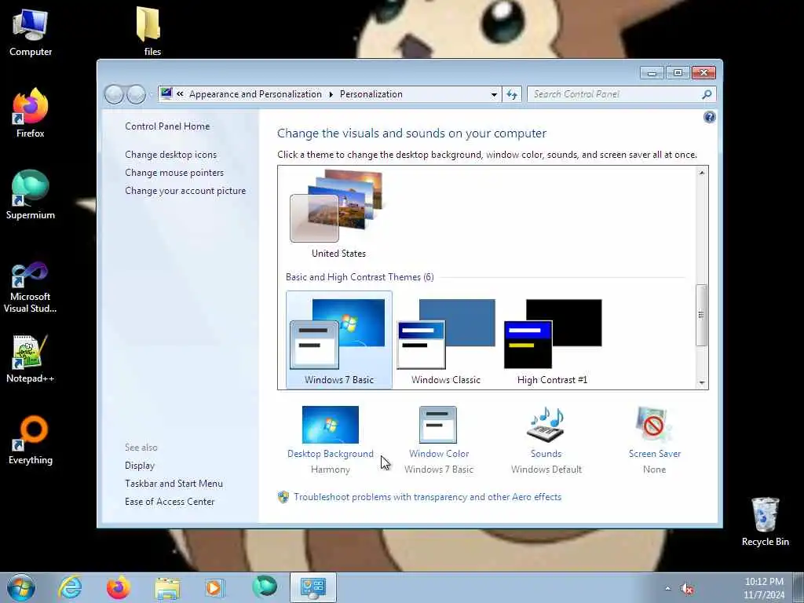This screenshot has height=603, width=804.
Task: Open Ease of Access Center link
Action: 170,501
